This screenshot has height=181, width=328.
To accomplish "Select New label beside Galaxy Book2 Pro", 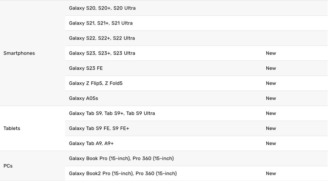I will (271, 173).
